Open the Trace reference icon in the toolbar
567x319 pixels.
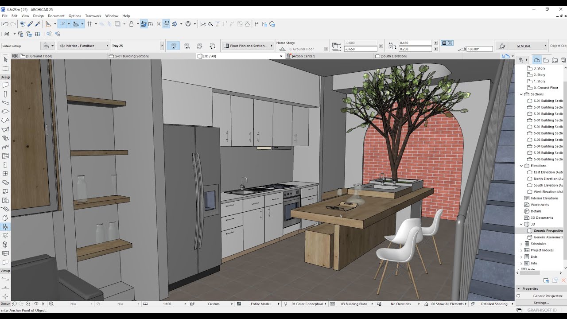pyautogui.click(x=118, y=24)
